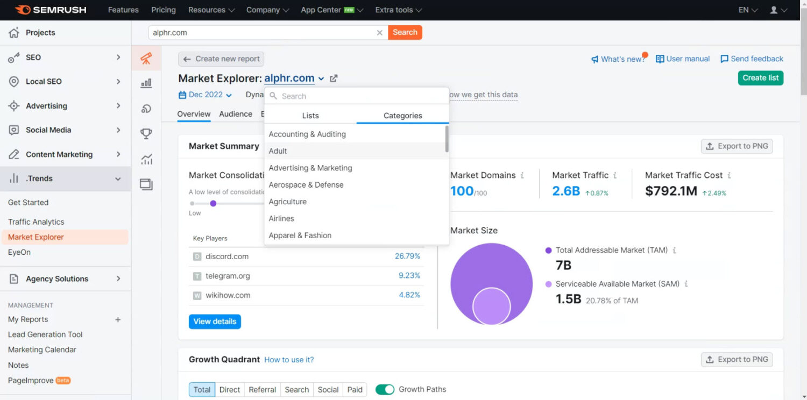Open the stacked windows icon in icon rail
807x400 pixels.
146,184
